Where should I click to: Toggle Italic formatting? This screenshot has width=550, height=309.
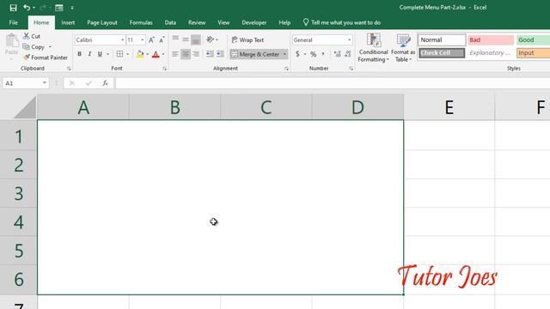[89, 54]
